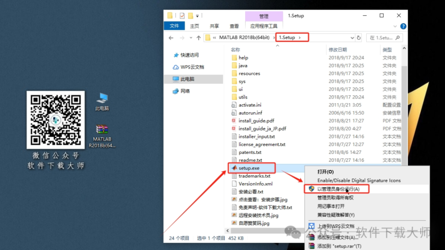Choose 以管理员身份运行(A) from context menu
445x250 pixels.
[x=338, y=189]
